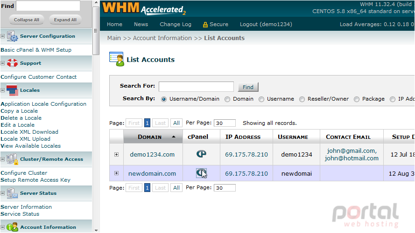
Task: Click the Server Status section icon
Action: click(x=12, y=193)
